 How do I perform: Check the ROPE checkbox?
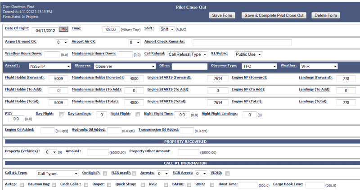click(212, 185)
